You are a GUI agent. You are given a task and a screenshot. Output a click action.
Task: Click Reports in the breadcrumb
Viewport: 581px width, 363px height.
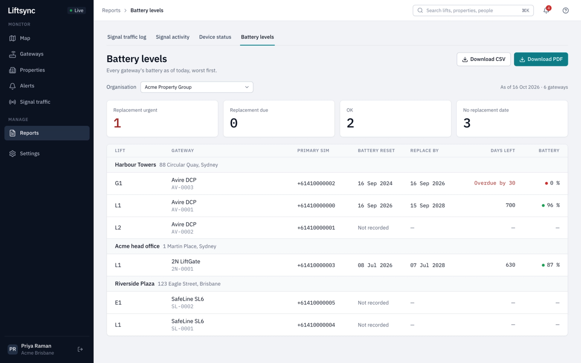[111, 10]
